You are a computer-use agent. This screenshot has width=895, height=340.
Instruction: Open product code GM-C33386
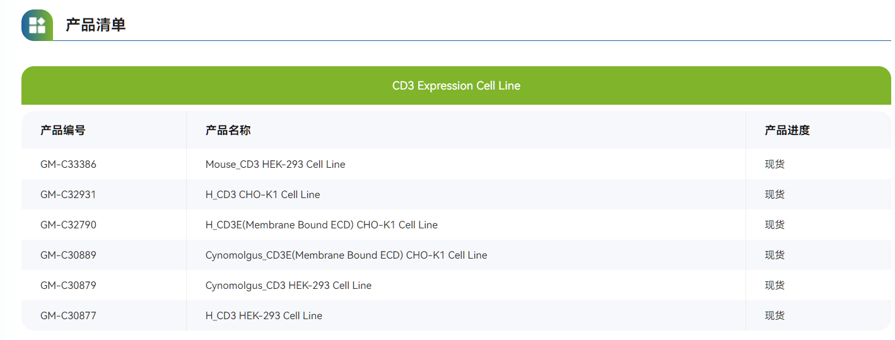[x=68, y=165]
